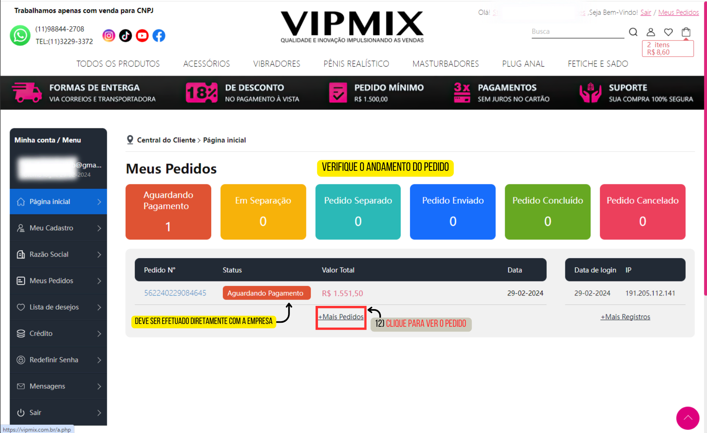Expand Mensagens chevron arrow
The width and height of the screenshot is (707, 433).
click(99, 386)
